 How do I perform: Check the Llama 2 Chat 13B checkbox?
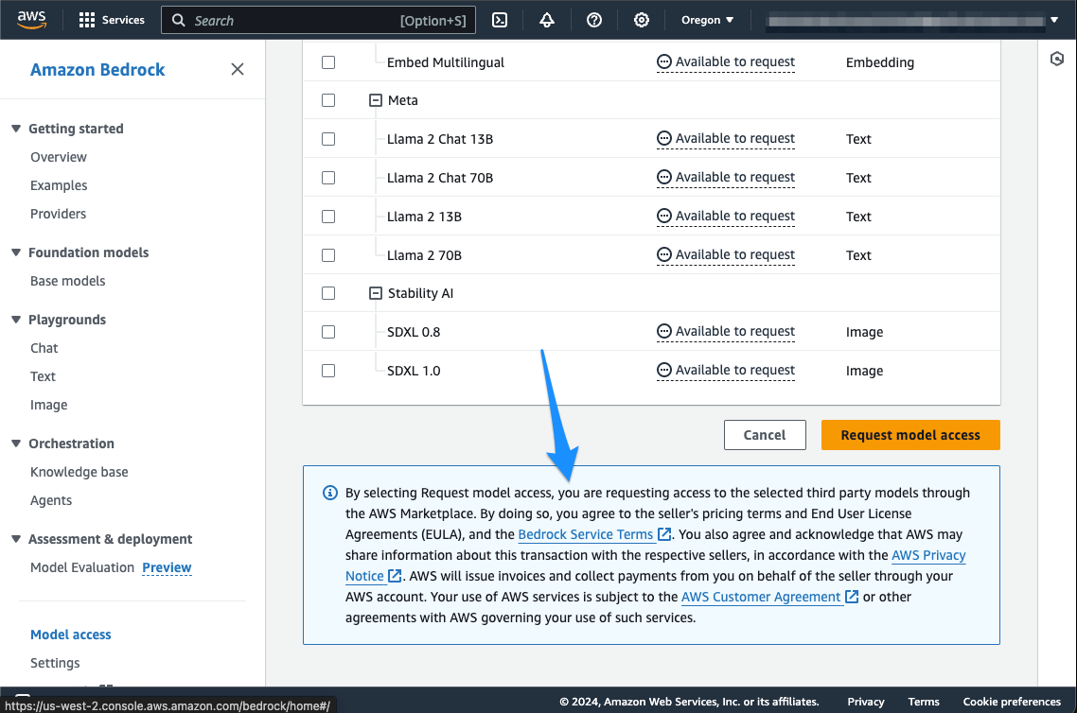(x=328, y=139)
